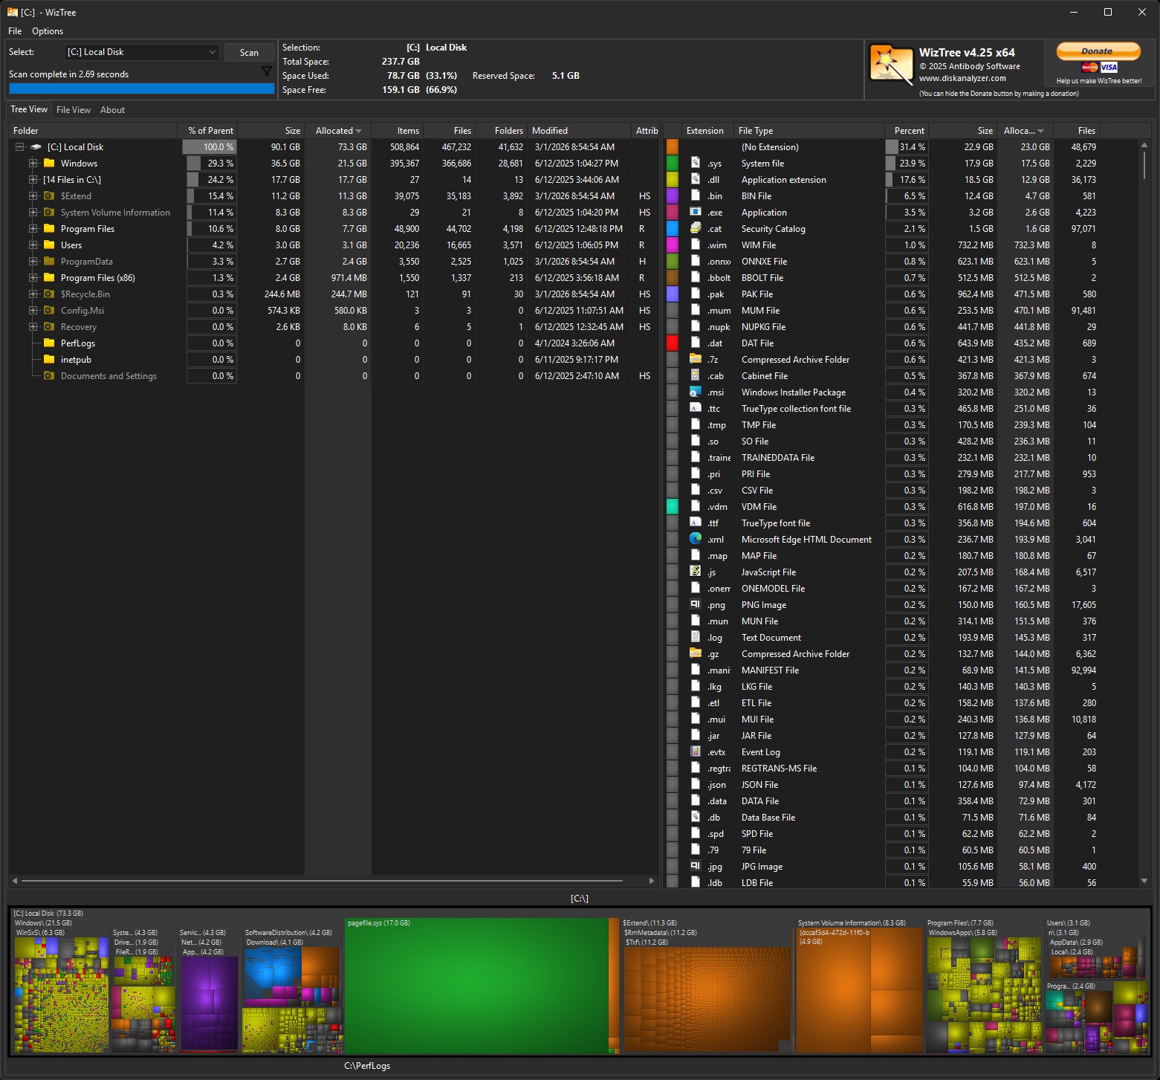Image resolution: width=1160 pixels, height=1080 pixels.
Task: Click the .ttc font collection icon
Action: click(x=696, y=408)
